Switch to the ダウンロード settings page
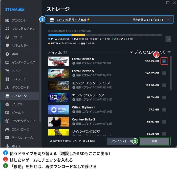 (19, 87)
